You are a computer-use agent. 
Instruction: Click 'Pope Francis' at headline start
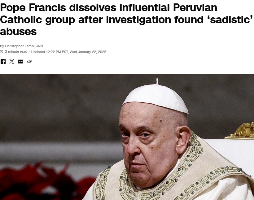point(33,8)
